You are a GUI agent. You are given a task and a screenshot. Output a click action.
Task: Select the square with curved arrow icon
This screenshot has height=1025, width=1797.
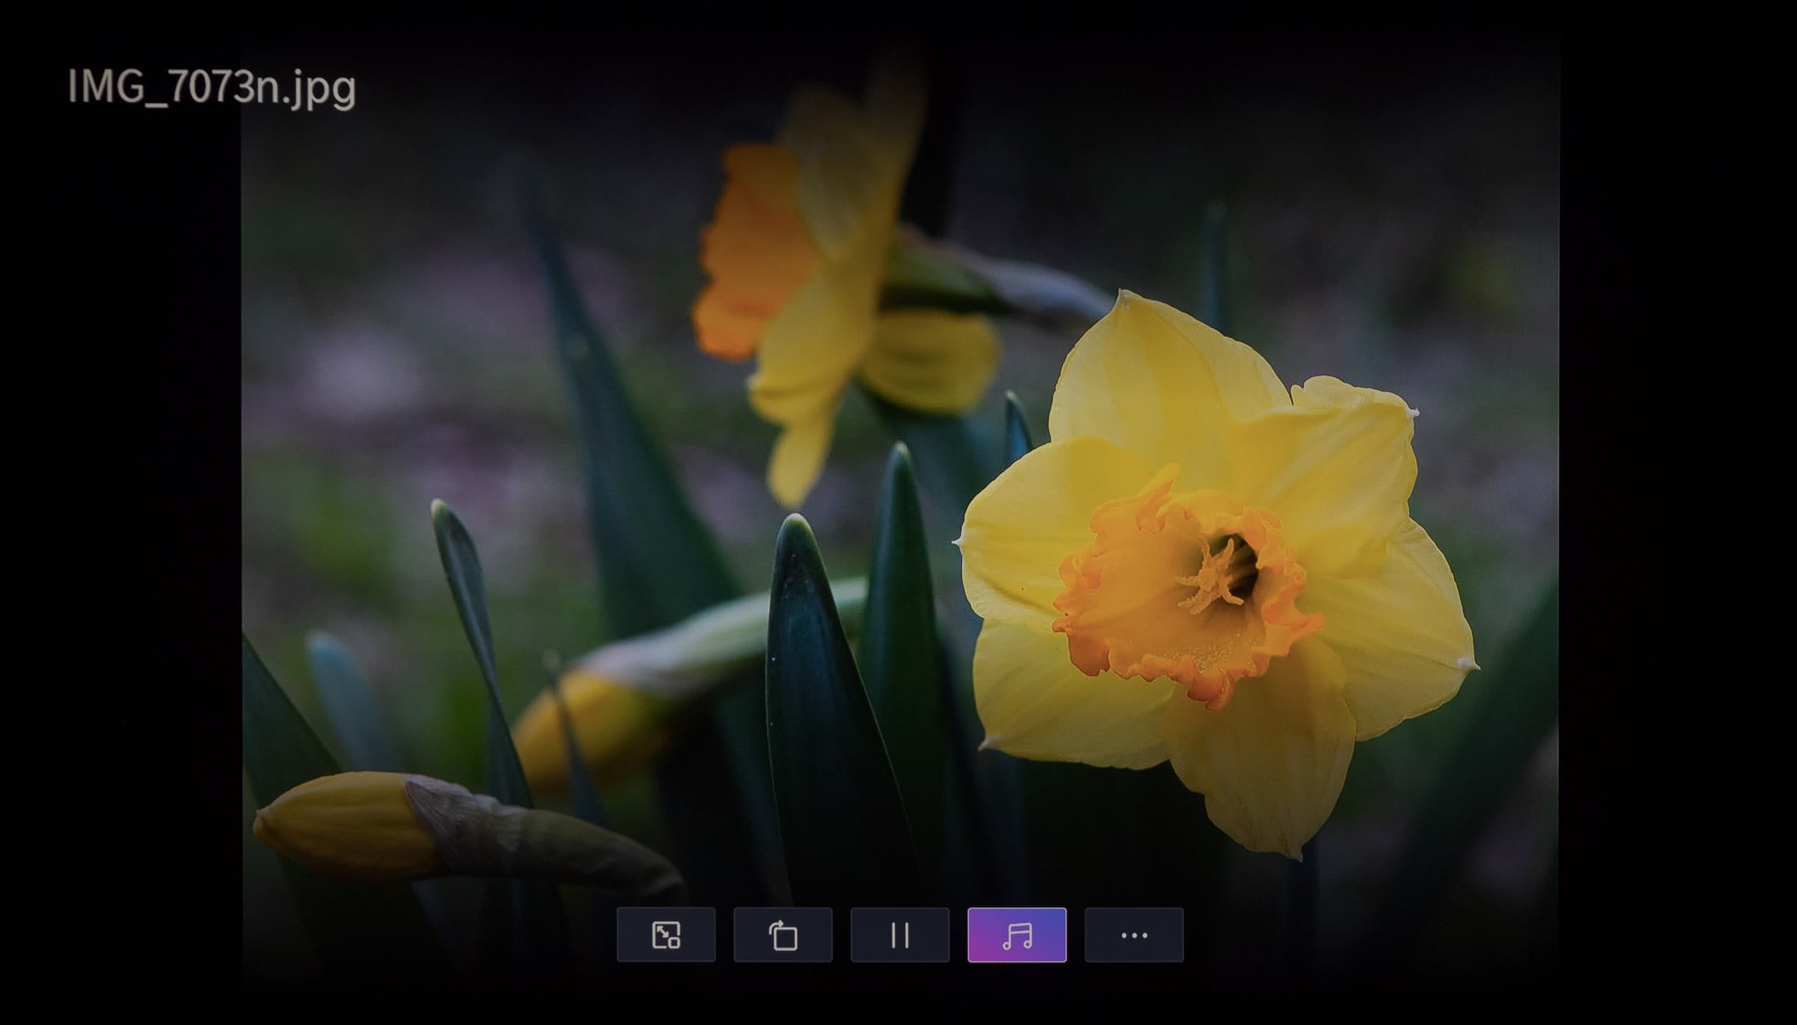point(783,934)
